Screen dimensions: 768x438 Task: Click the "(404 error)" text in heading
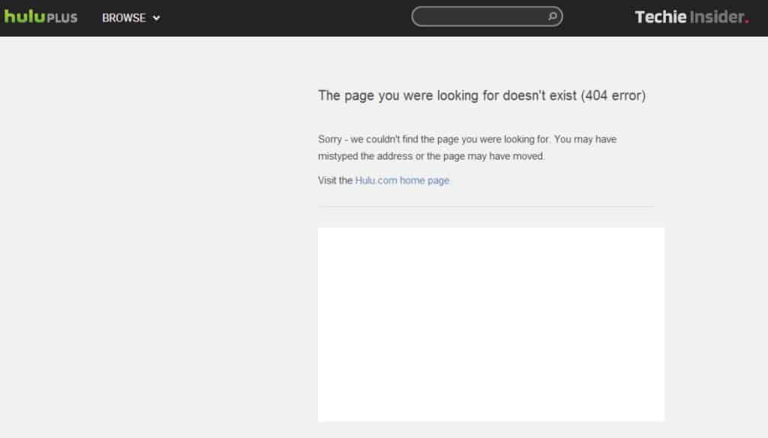(x=613, y=96)
